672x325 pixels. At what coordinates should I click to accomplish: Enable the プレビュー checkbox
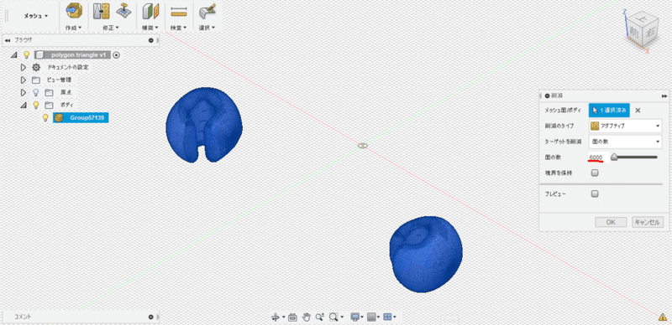click(595, 193)
